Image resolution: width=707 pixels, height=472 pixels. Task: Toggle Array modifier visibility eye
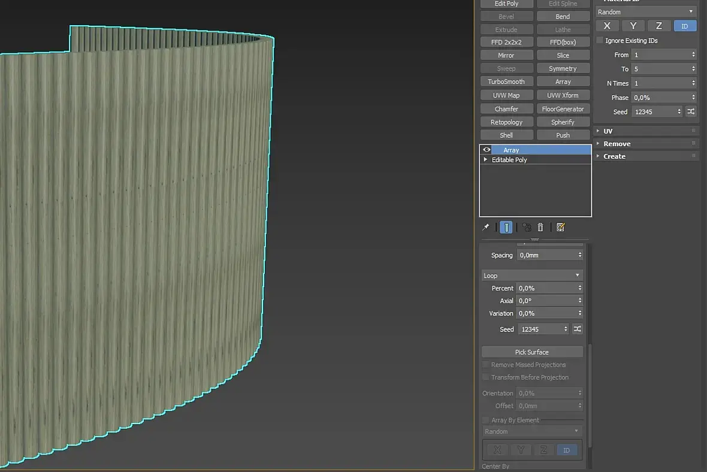click(487, 150)
